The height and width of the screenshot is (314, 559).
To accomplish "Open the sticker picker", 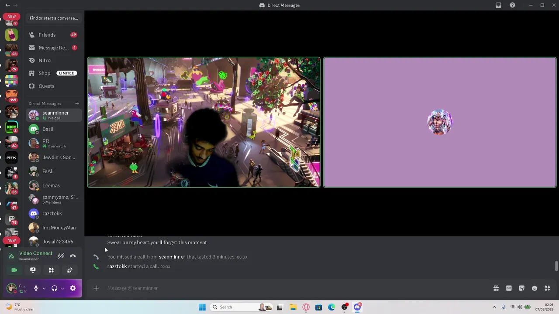I will (521, 288).
